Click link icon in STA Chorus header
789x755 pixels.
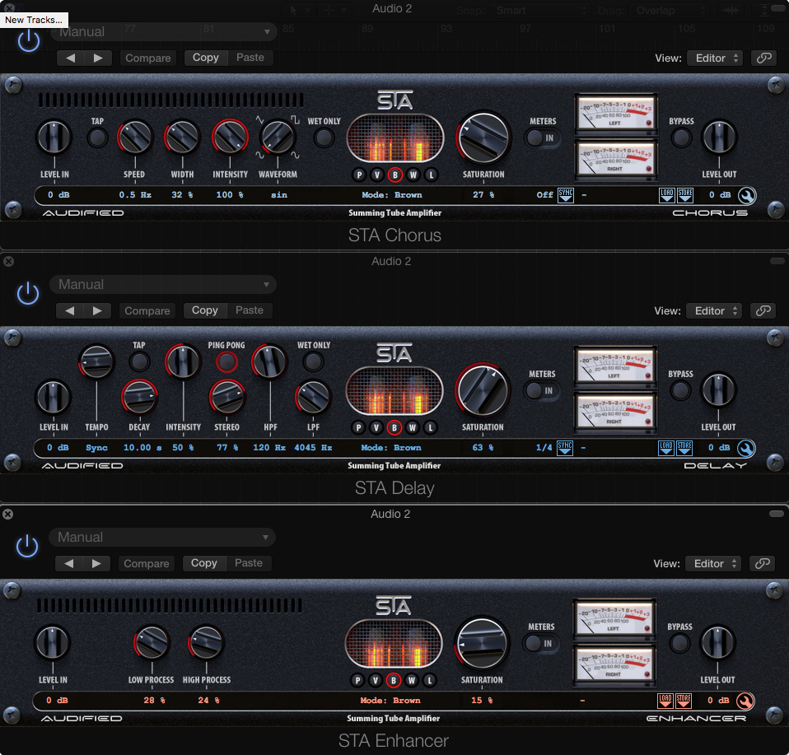763,58
